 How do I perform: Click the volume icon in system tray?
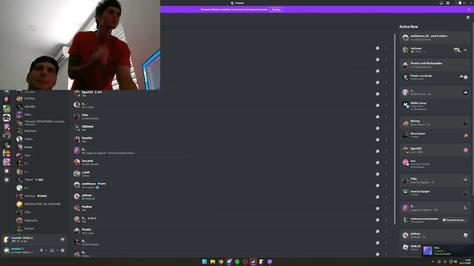point(455,262)
